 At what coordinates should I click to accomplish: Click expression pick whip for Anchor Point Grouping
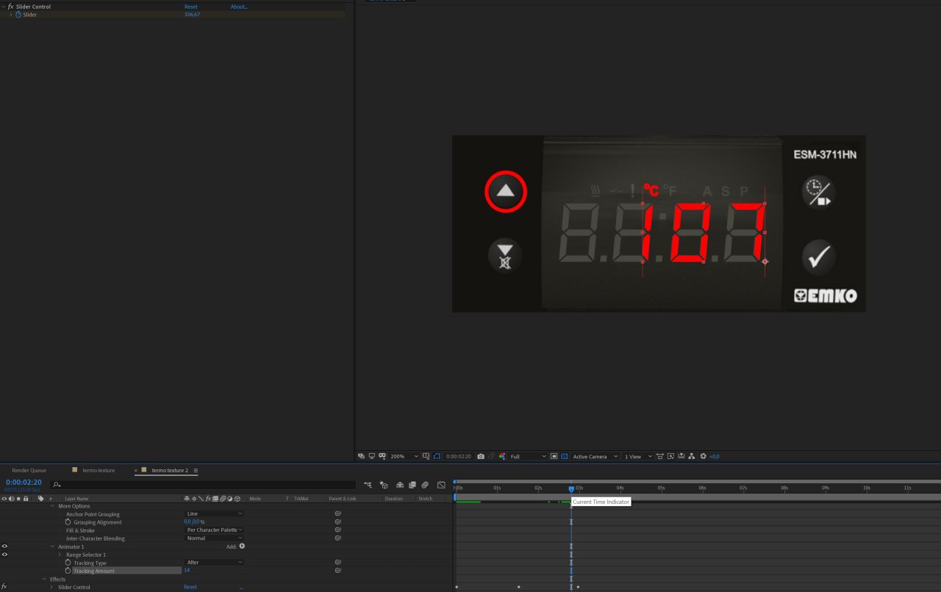pyautogui.click(x=337, y=513)
